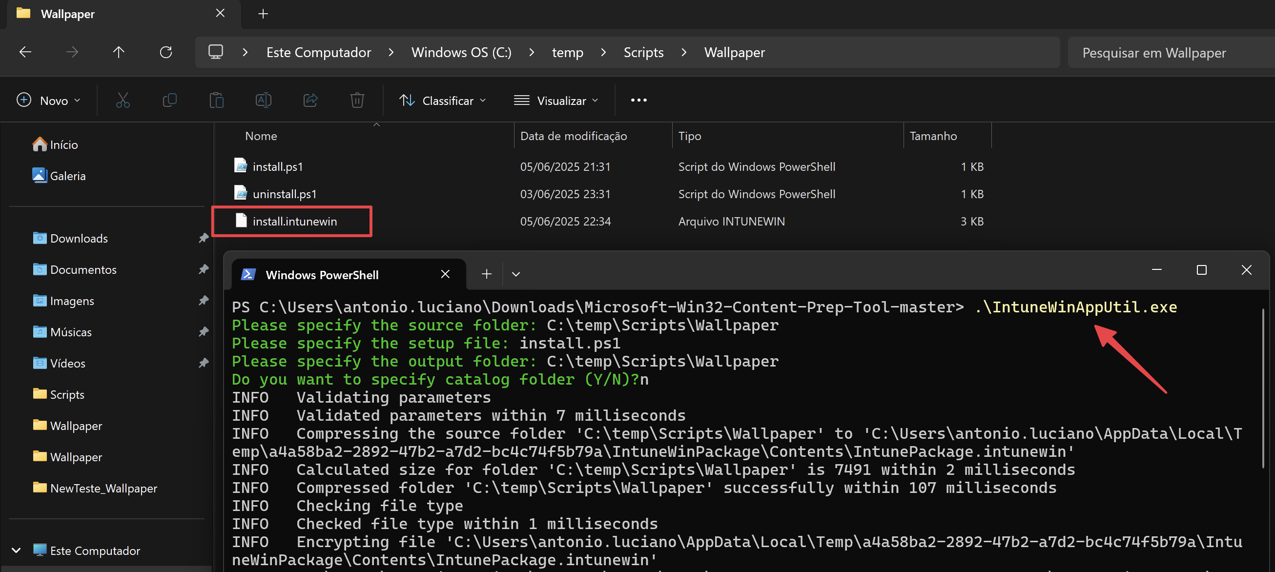1275x572 pixels.
Task: Click the temp breadcrumb
Action: tap(568, 52)
